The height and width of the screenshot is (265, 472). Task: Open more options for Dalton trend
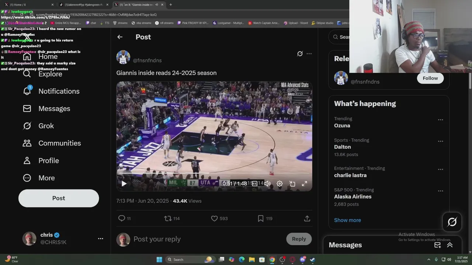click(x=440, y=141)
